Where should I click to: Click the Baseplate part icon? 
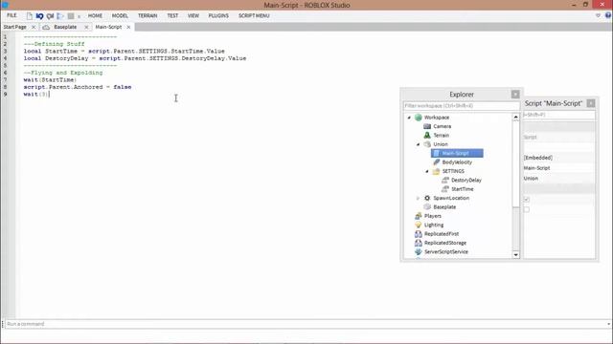click(x=427, y=207)
